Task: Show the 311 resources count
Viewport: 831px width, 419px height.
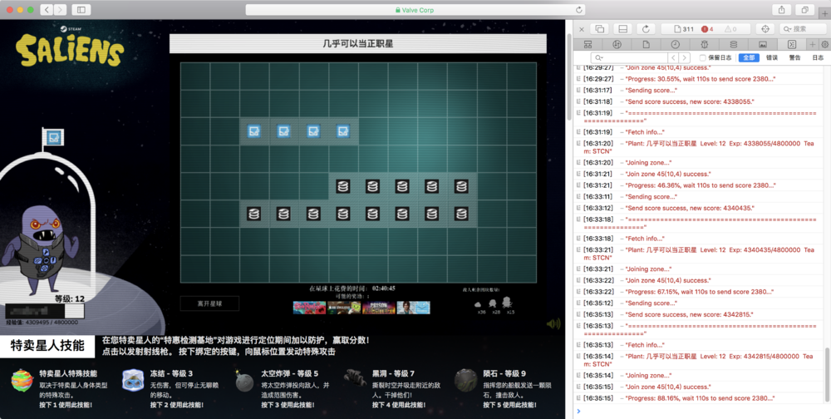Action: pos(684,29)
